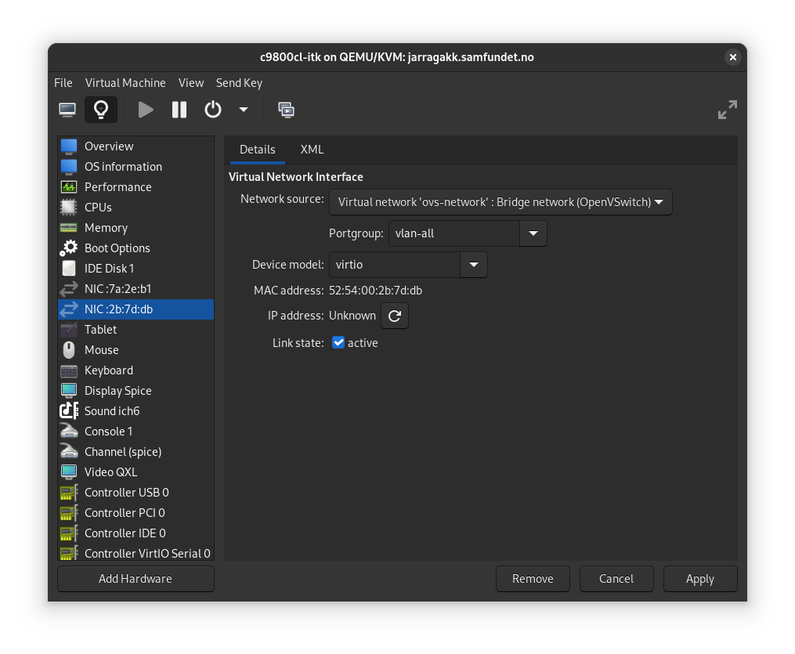Select Performance in hardware list

coord(136,187)
